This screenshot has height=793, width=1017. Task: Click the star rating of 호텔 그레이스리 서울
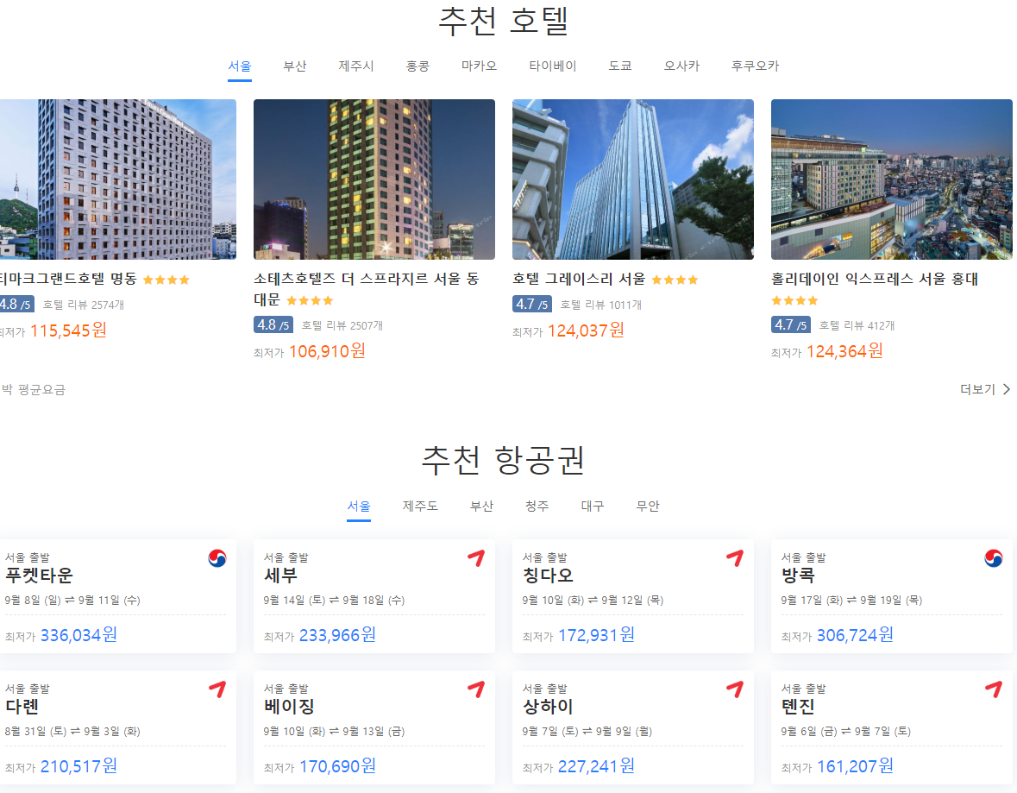(675, 280)
